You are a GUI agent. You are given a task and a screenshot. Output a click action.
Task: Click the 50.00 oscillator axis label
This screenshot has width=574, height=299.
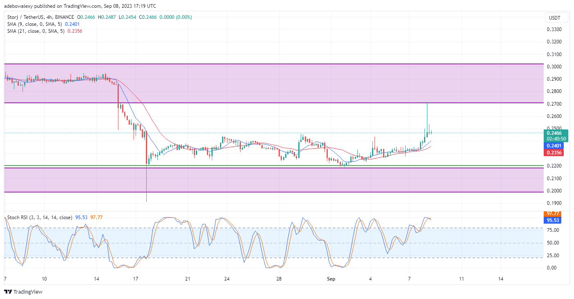[553, 243]
